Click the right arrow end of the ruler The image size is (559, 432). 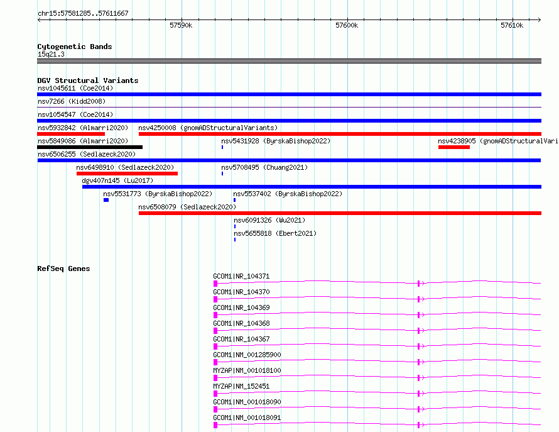540,20
